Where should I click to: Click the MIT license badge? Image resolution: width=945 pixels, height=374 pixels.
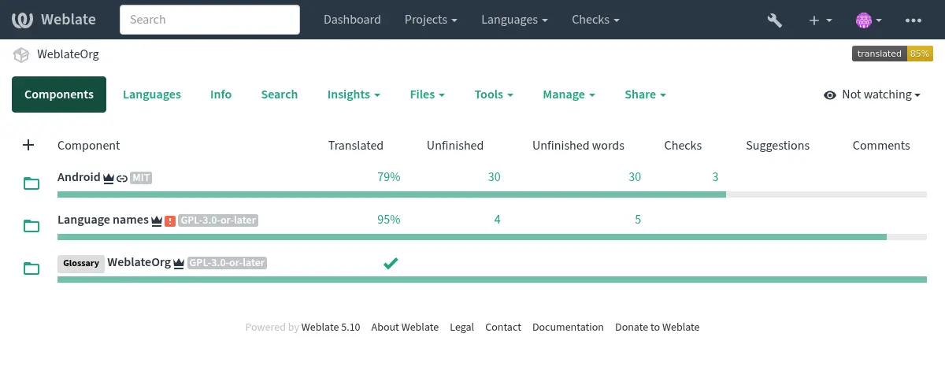pyautogui.click(x=141, y=178)
